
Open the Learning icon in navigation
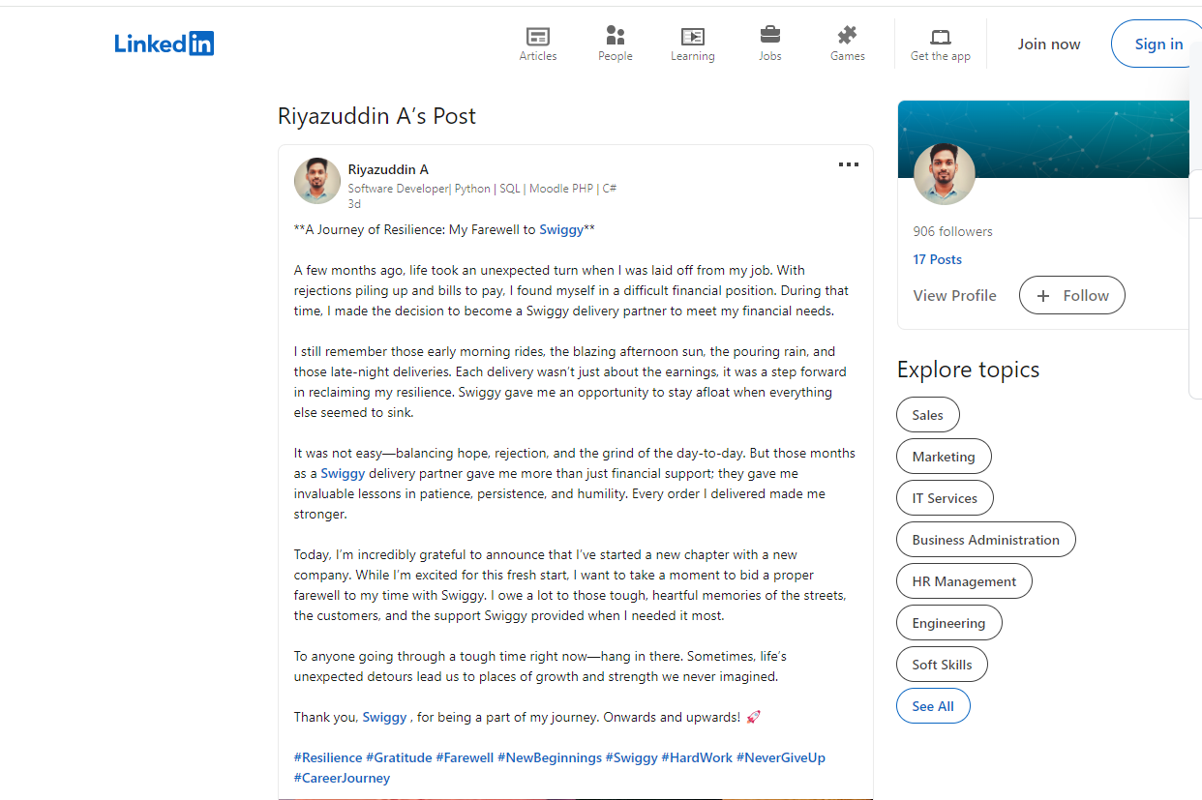pyautogui.click(x=692, y=37)
